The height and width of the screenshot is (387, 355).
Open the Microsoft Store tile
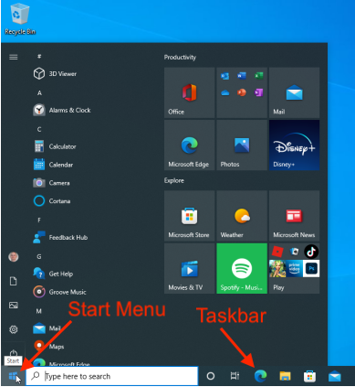pyautogui.click(x=189, y=216)
